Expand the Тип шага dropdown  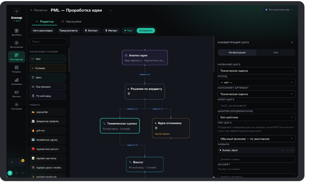tap(256, 139)
